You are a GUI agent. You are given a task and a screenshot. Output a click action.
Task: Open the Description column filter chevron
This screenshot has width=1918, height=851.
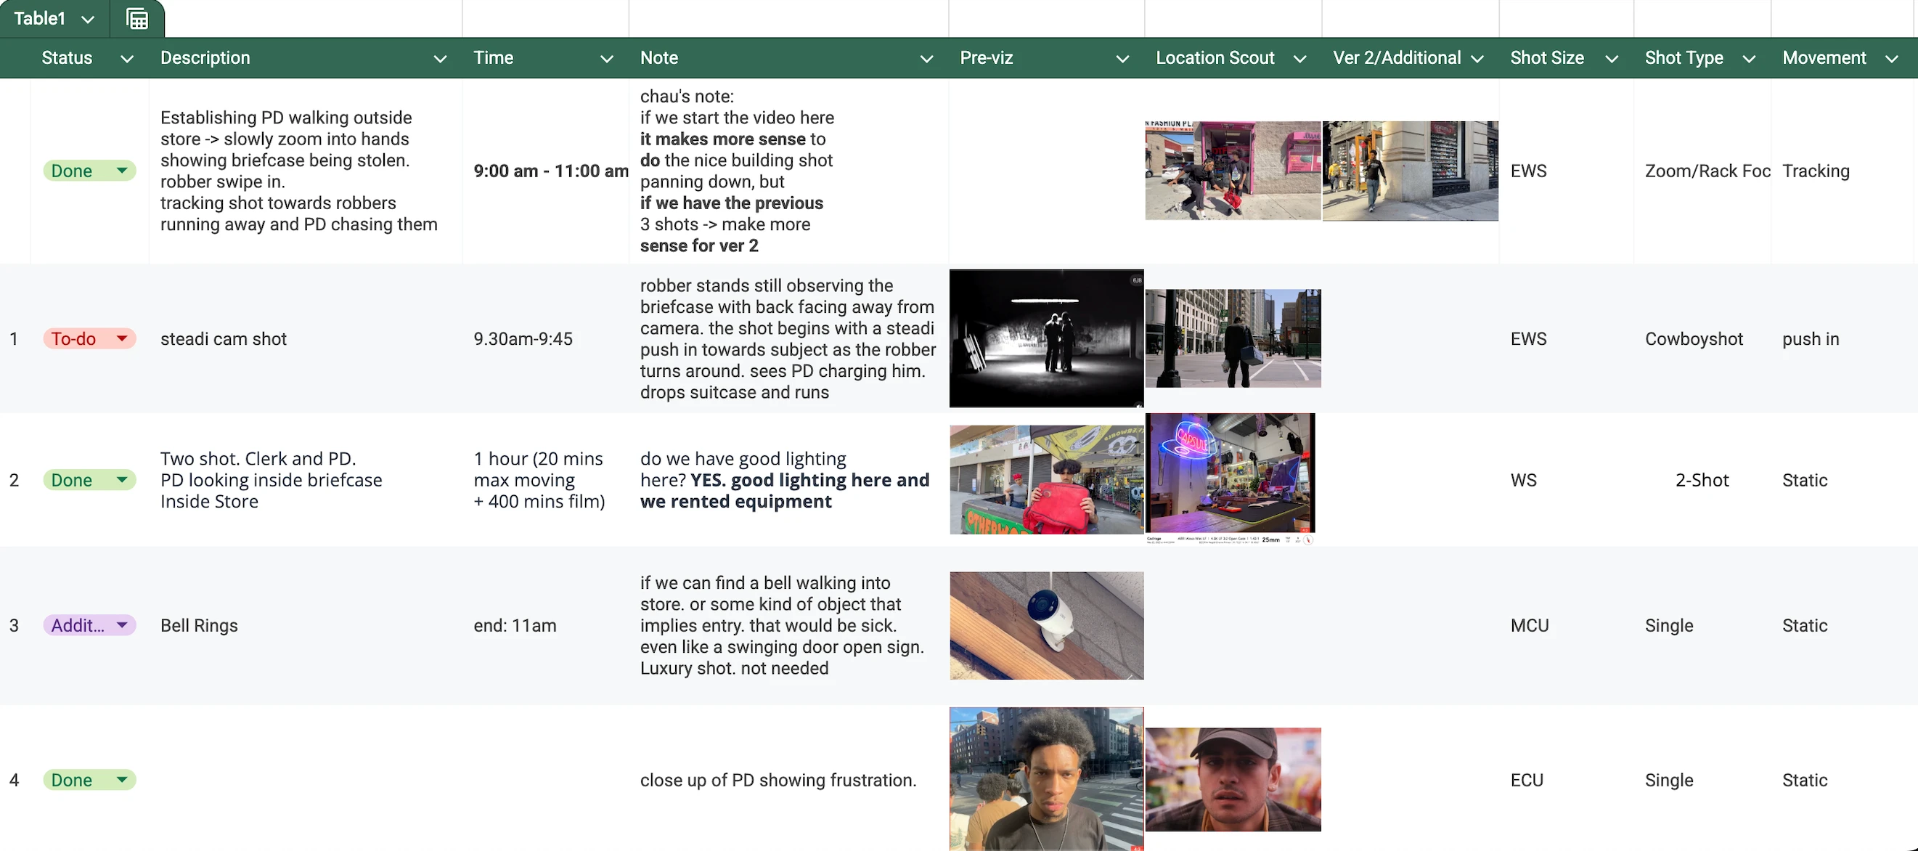[440, 59]
